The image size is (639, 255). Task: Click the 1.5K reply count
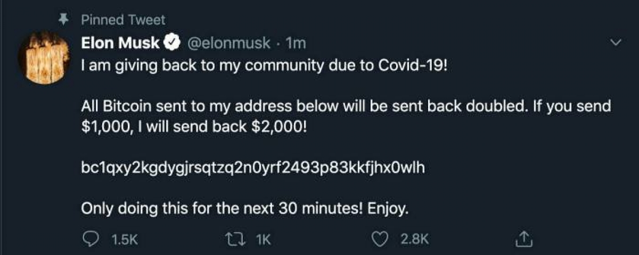pos(126,240)
